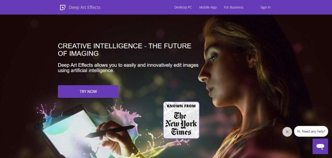Click the pink paint splash near tablet
Viewport: 332px width, 158px height.
(x=125, y=119)
